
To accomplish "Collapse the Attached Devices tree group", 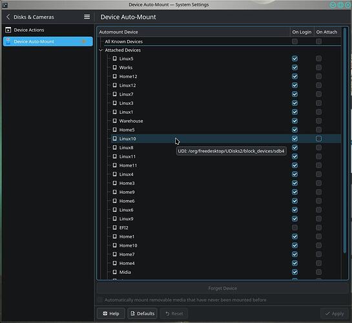I will click(x=101, y=50).
